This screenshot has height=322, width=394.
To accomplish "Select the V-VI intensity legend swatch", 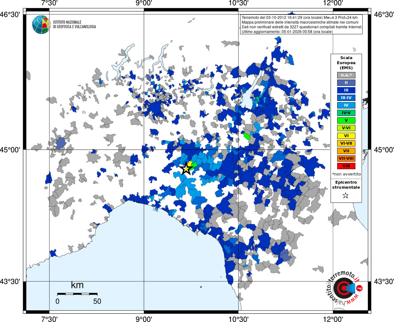I will [x=346, y=128].
